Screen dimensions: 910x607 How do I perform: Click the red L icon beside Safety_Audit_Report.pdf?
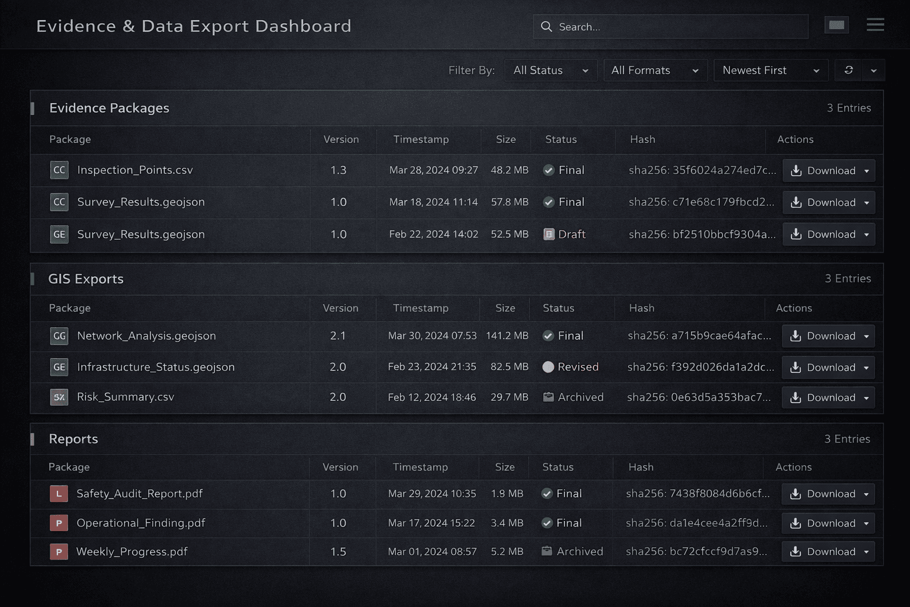pyautogui.click(x=59, y=494)
